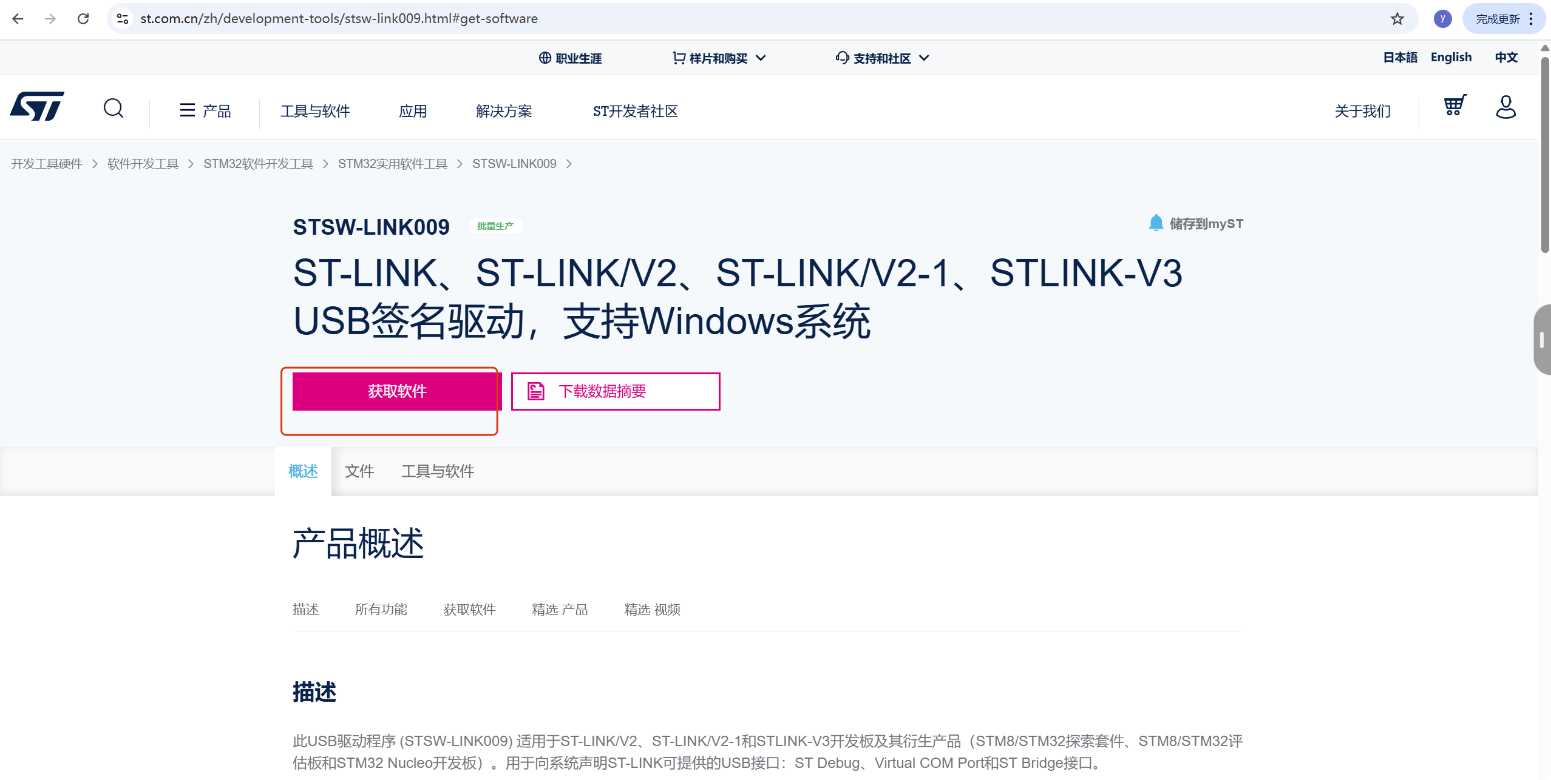This screenshot has width=1551, height=780.
Task: Open site information icon in address bar
Action: [123, 19]
